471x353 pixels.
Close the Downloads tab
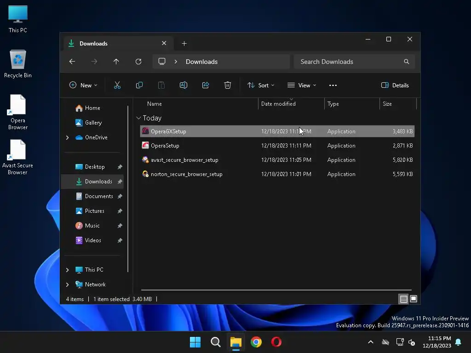[x=164, y=43]
